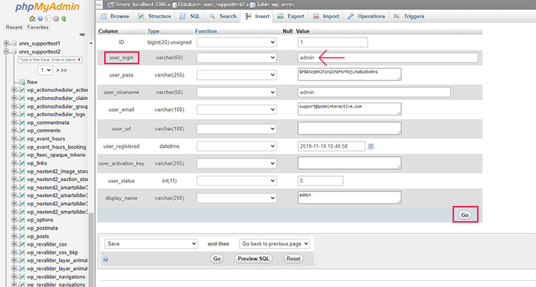
Task: Click the blue help icon beside bottom Go
Action: point(106,259)
